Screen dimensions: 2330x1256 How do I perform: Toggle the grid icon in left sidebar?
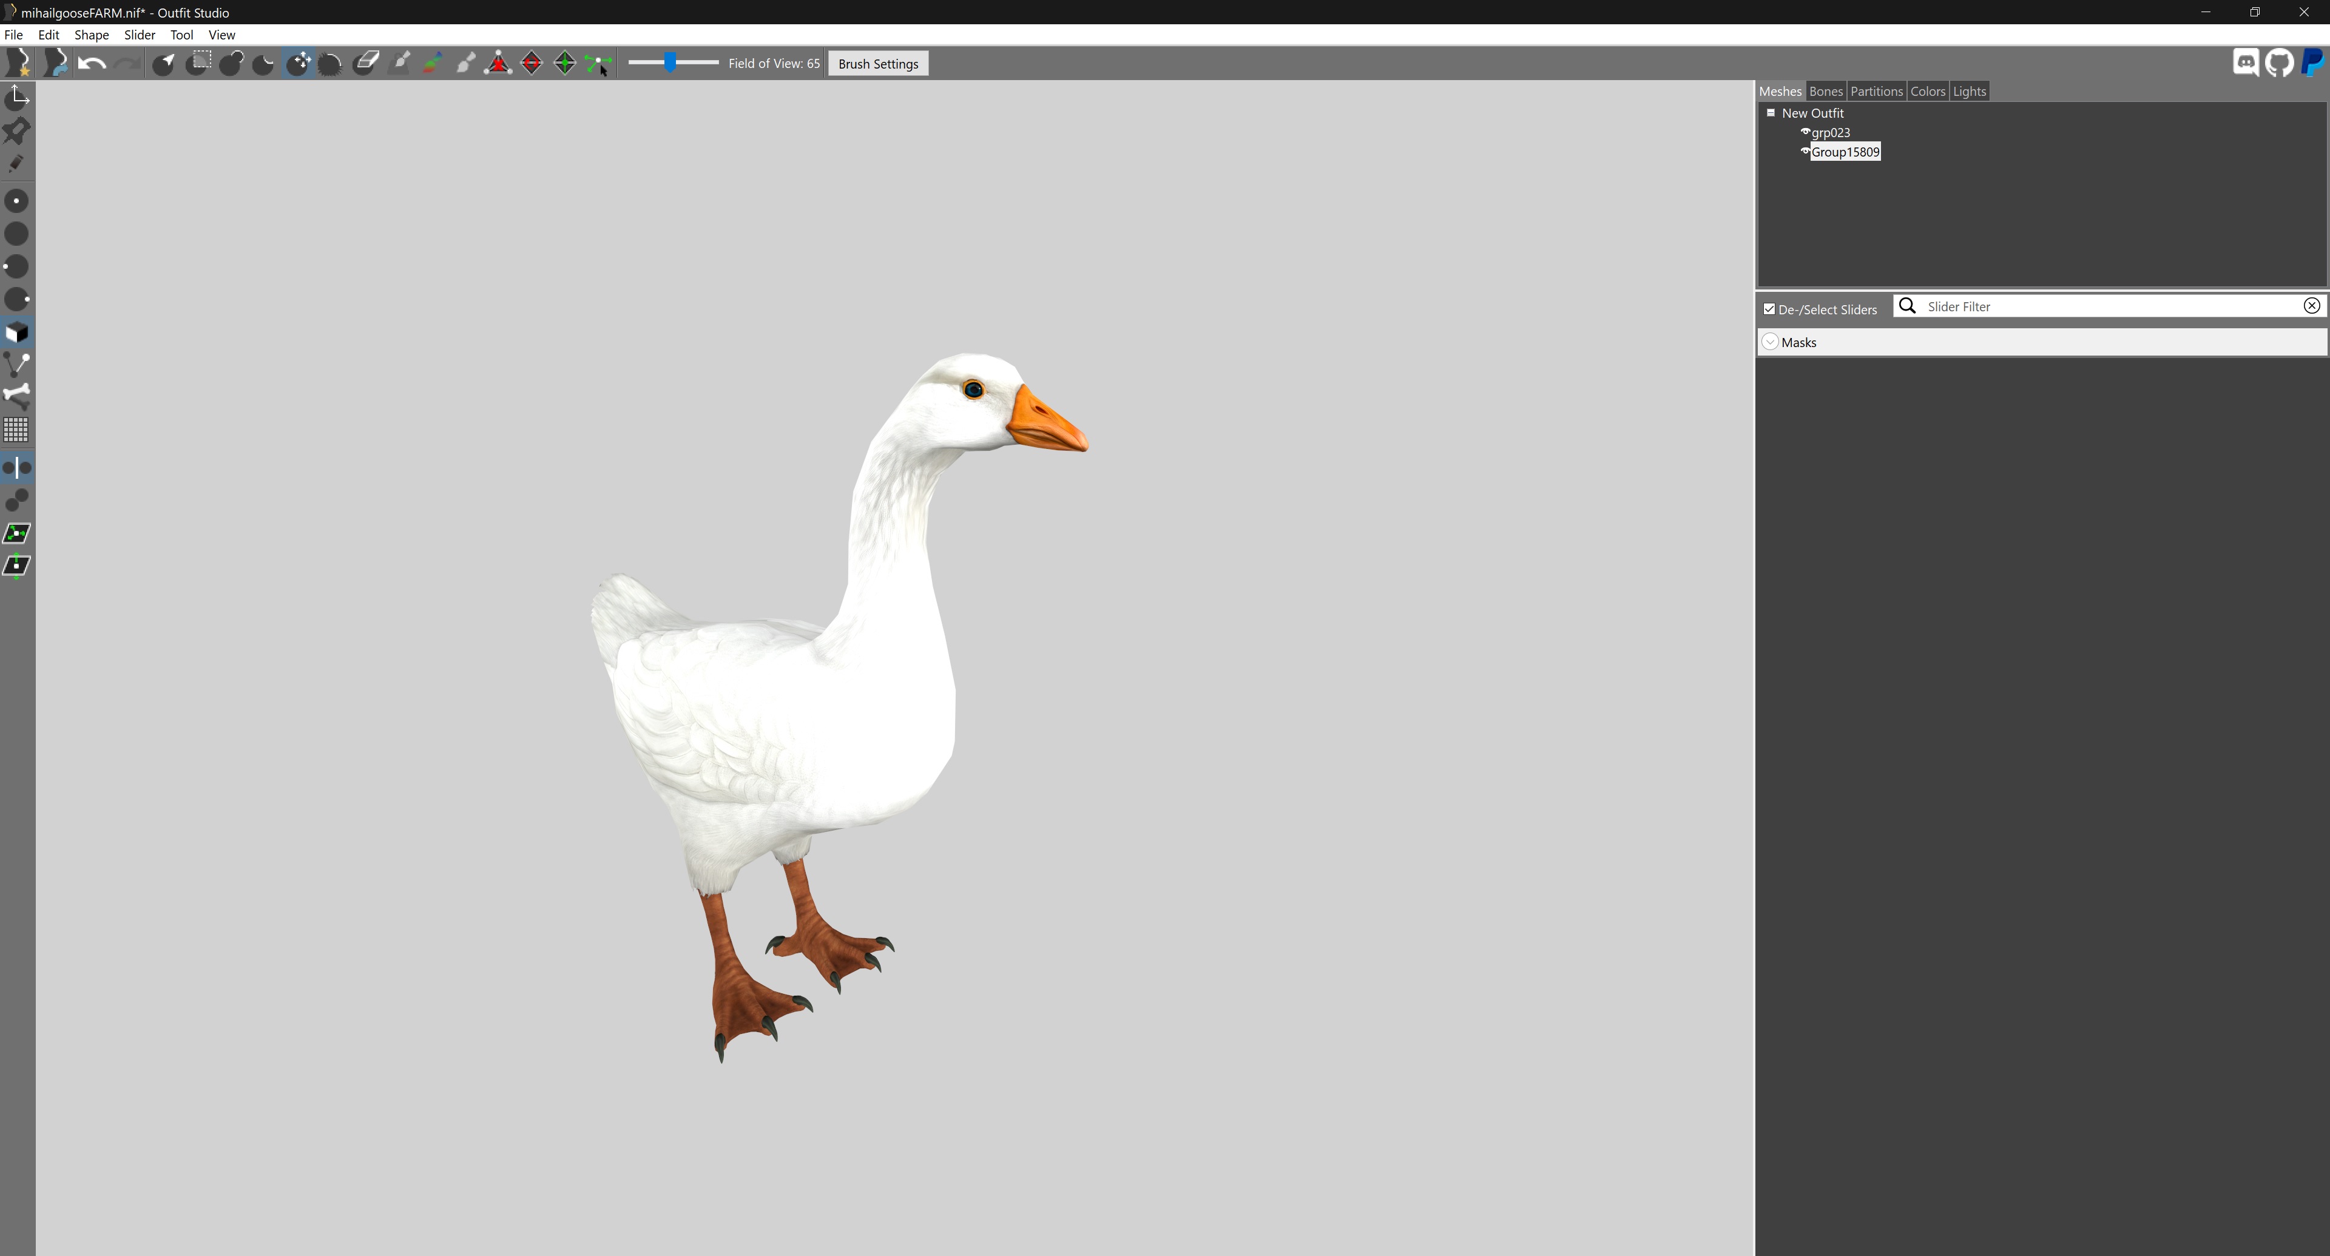coord(17,430)
